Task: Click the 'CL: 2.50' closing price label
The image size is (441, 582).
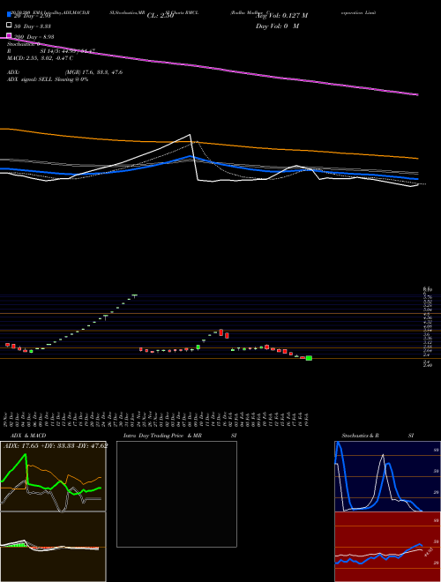Action: 161,16
